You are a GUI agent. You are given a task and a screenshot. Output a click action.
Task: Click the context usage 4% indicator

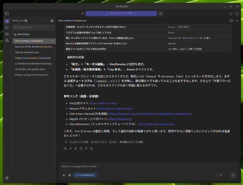coord(219,175)
